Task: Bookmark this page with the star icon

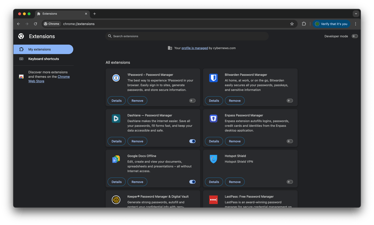Action: tap(292, 24)
